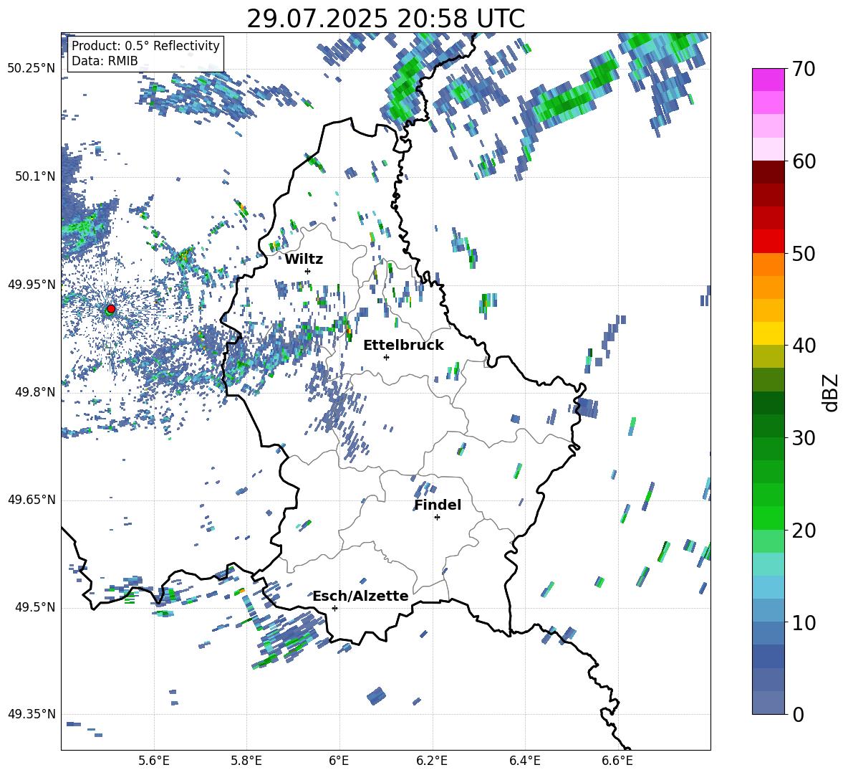848x775 pixels.
Task: Click the 6.4°E longitude label
Action: coord(524,761)
